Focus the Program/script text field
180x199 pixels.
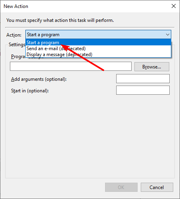point(71,66)
